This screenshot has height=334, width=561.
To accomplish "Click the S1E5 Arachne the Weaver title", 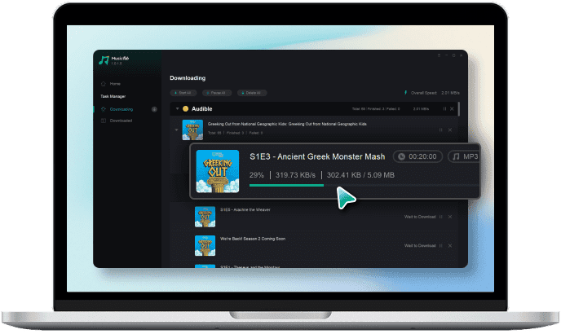I will point(245,209).
